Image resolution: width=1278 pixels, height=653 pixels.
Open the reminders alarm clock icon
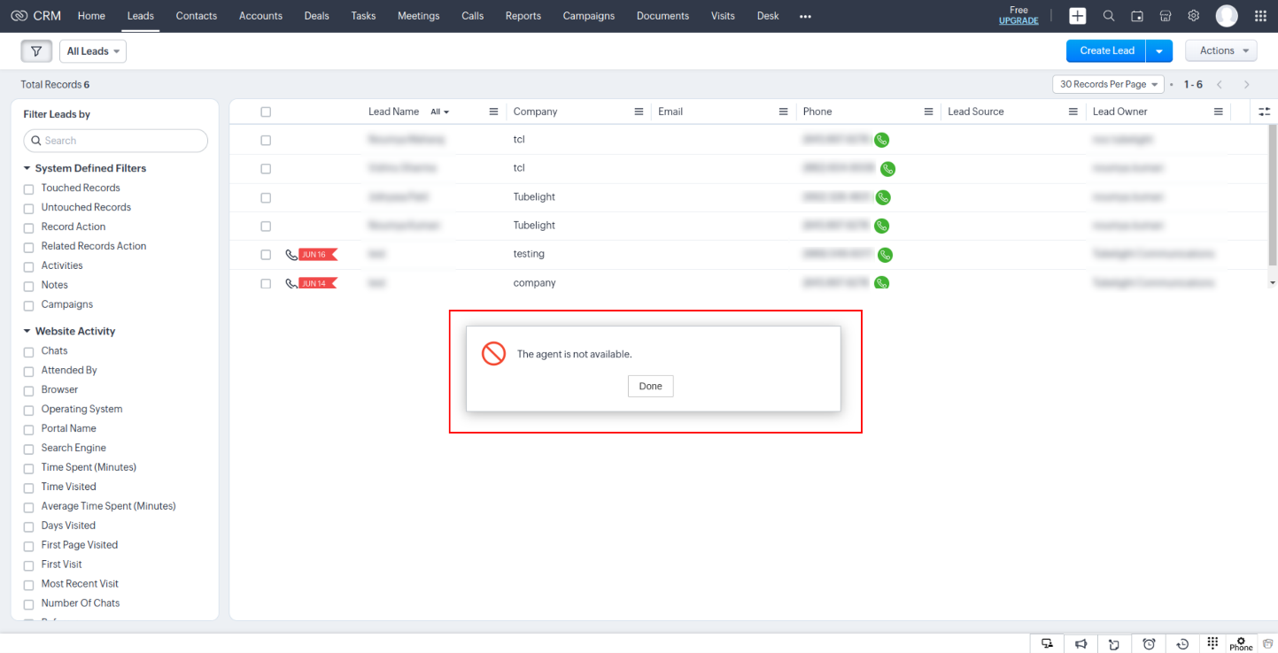pos(1149,643)
